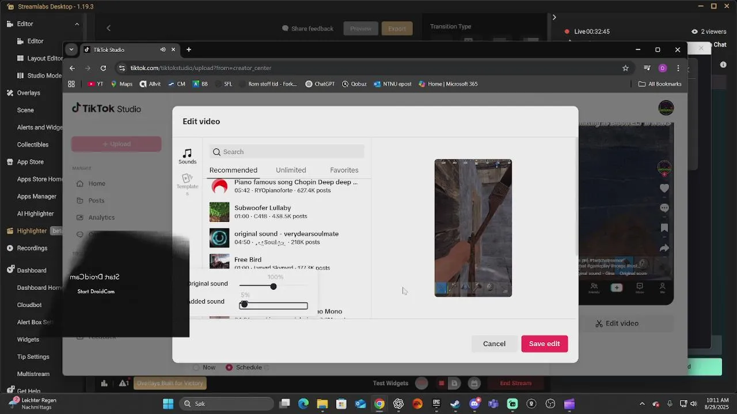Open the All Bookmarks folder
This screenshot has width=737, height=414.
(660, 84)
